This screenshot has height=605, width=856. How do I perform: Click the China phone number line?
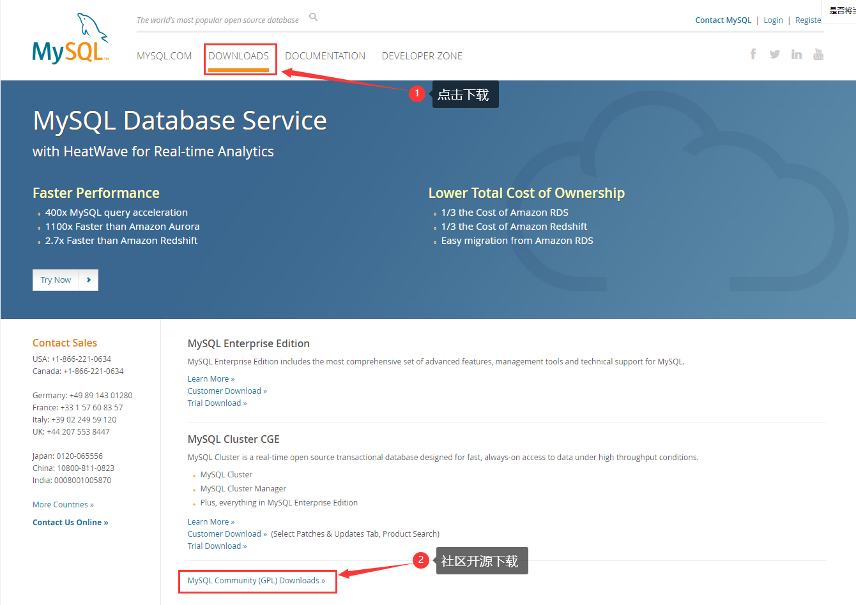click(73, 468)
